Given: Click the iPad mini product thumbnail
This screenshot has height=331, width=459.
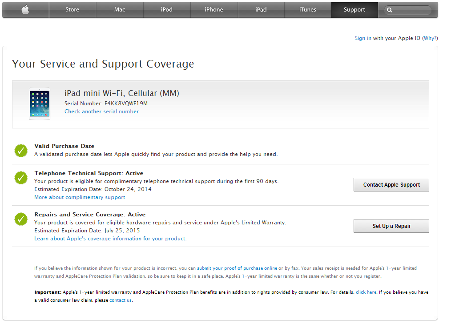Looking at the screenshot, I should pos(40,104).
